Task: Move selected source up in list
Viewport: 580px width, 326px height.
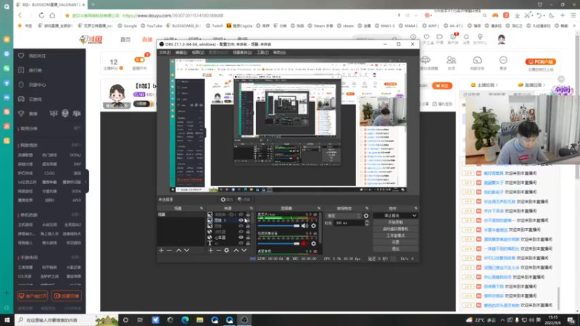Action: tap(236, 250)
